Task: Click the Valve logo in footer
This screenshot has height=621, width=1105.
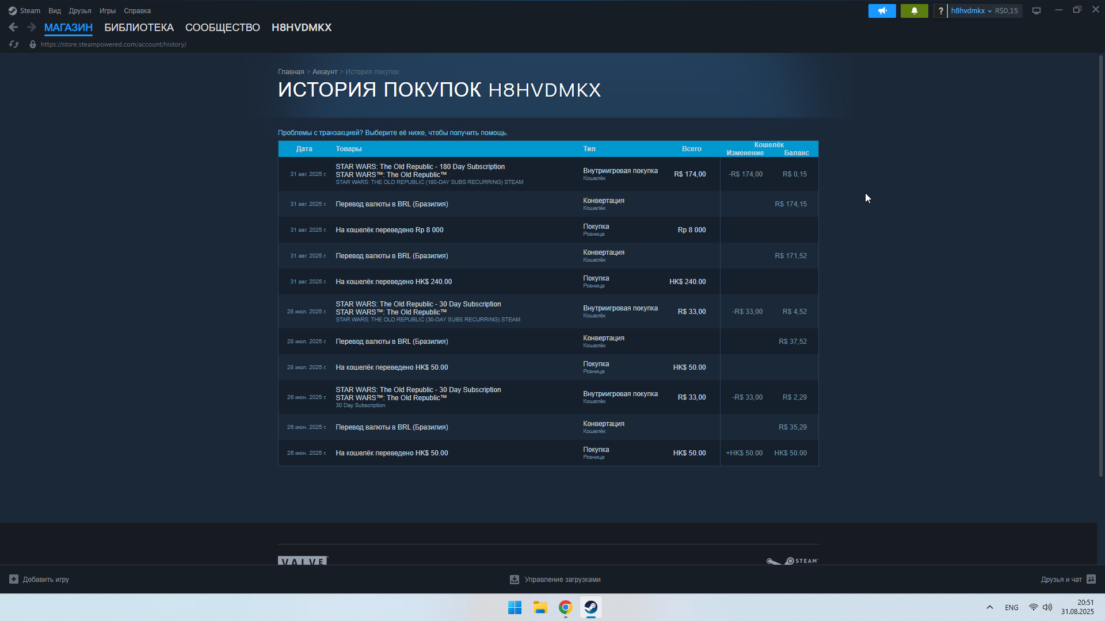Action: 303,561
